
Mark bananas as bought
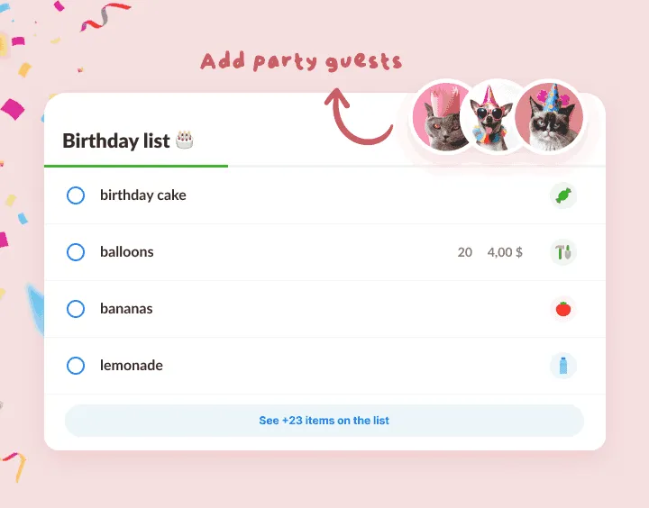point(76,309)
